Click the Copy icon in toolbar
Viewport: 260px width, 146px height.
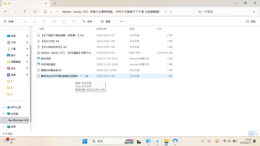(x=34, y=21)
